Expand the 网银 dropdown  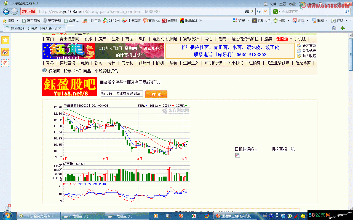[288, 21]
